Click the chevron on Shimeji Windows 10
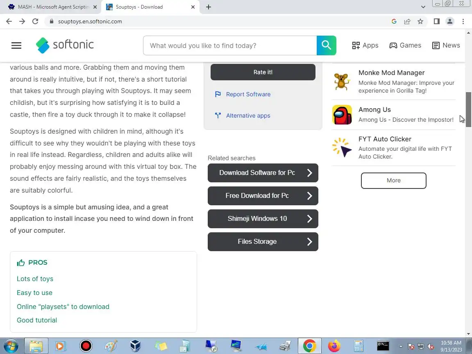Image resolution: width=472 pixels, height=354 pixels. (x=309, y=218)
